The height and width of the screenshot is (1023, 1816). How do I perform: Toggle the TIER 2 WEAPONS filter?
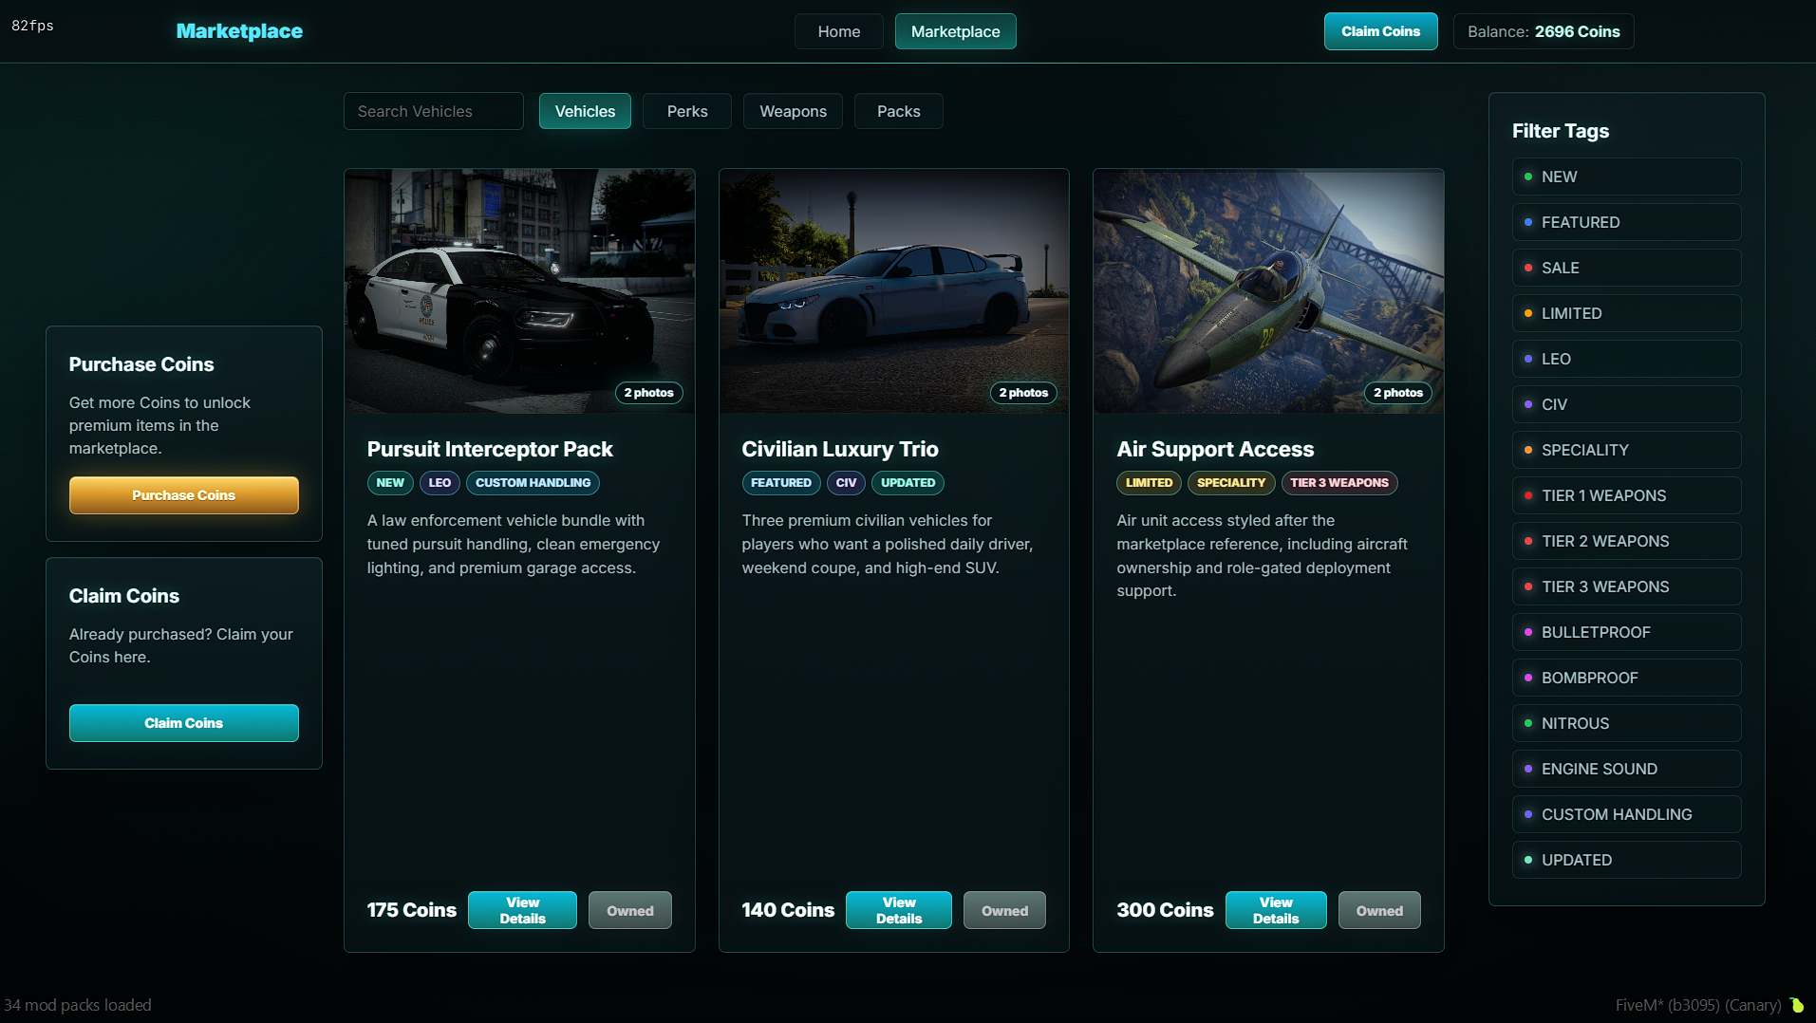pos(1626,541)
